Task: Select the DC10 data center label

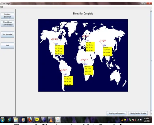Action: pos(86,60)
